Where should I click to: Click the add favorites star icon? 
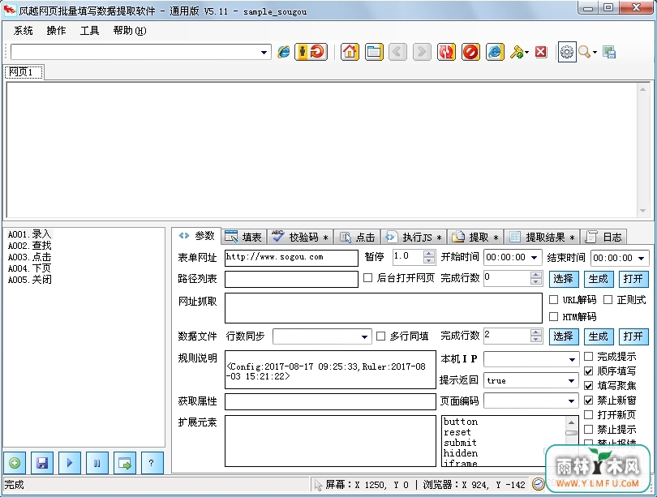[x=516, y=52]
